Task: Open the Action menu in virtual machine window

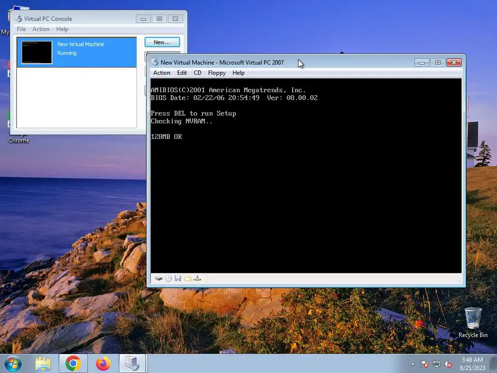Action: click(162, 73)
